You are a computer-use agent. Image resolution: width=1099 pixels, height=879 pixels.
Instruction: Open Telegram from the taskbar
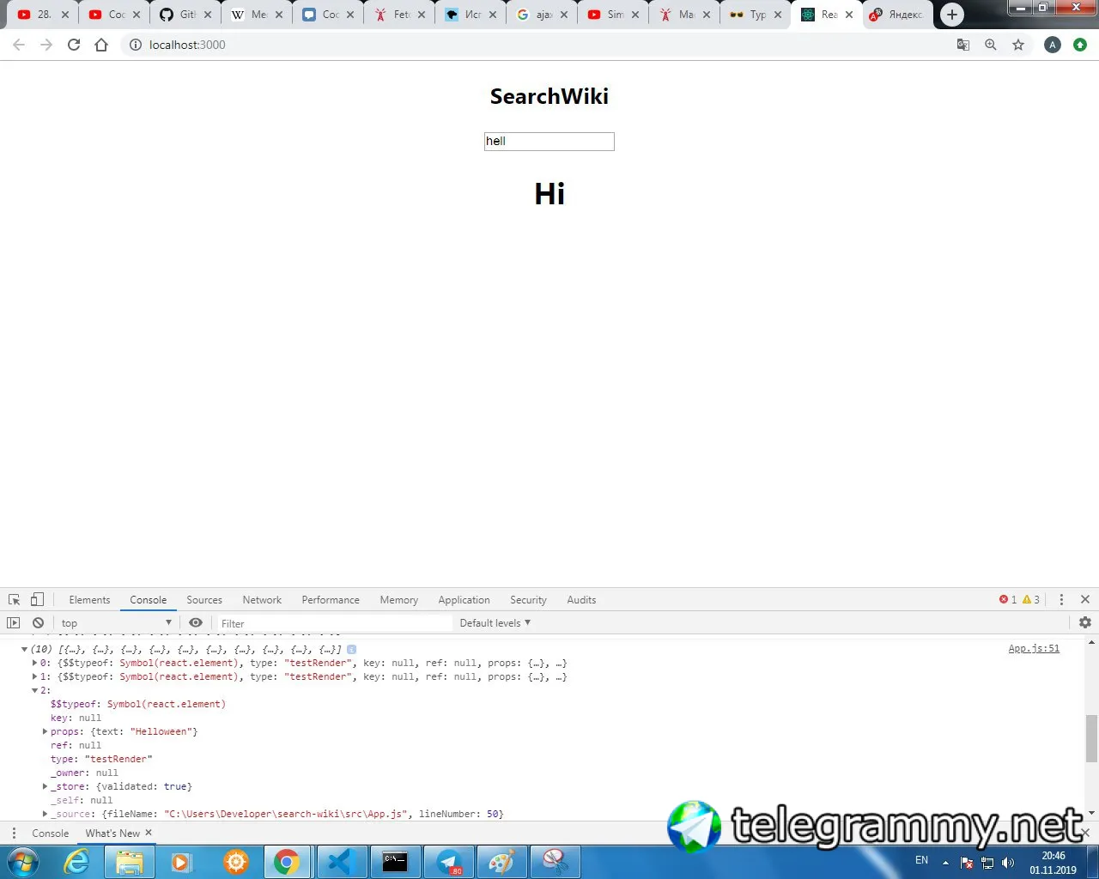point(449,862)
